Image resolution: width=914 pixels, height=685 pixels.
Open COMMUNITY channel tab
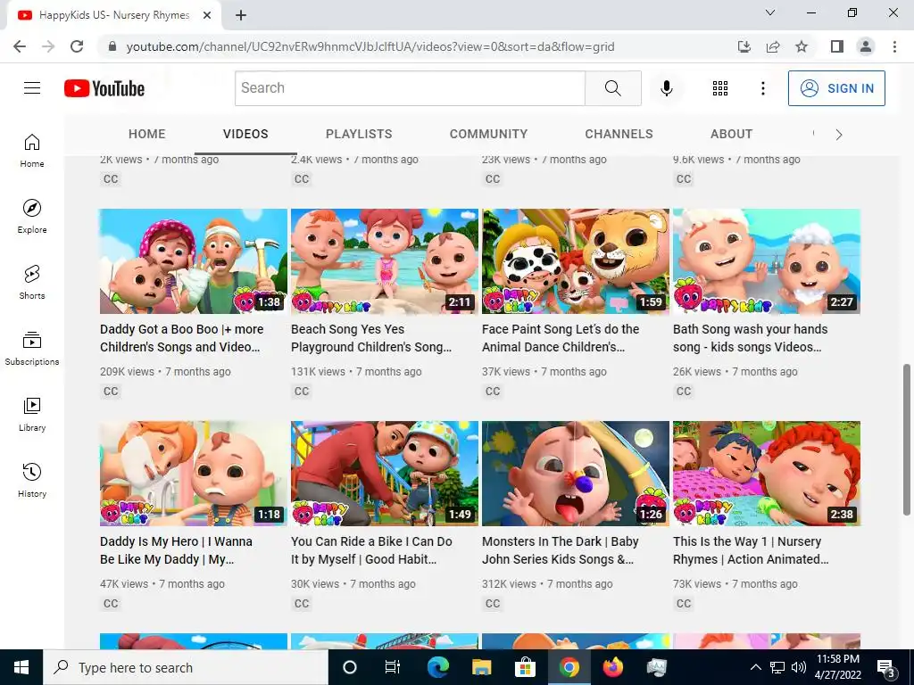click(x=488, y=134)
